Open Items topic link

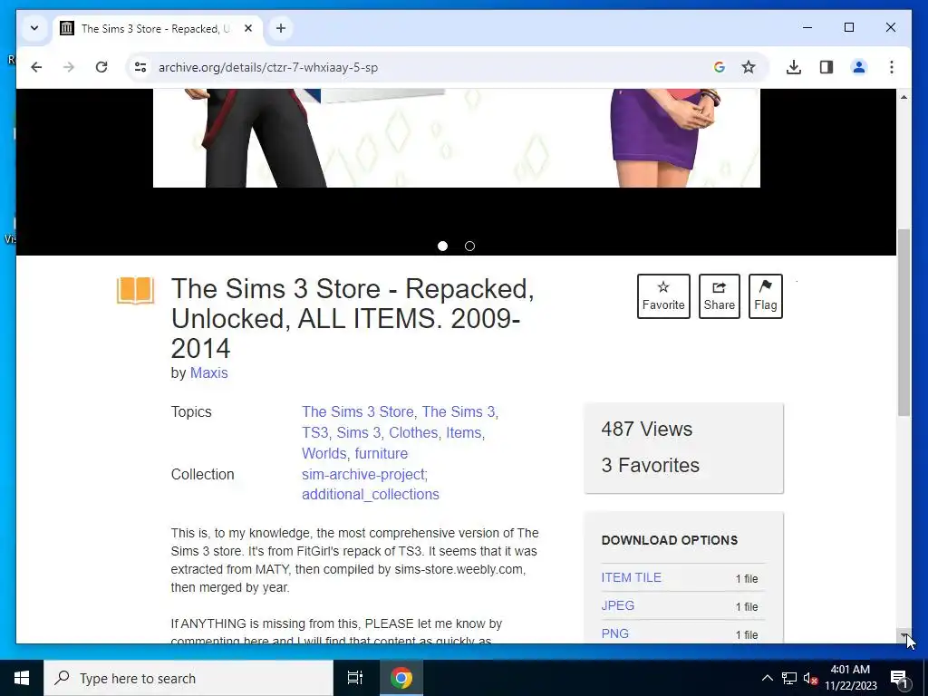463,432
